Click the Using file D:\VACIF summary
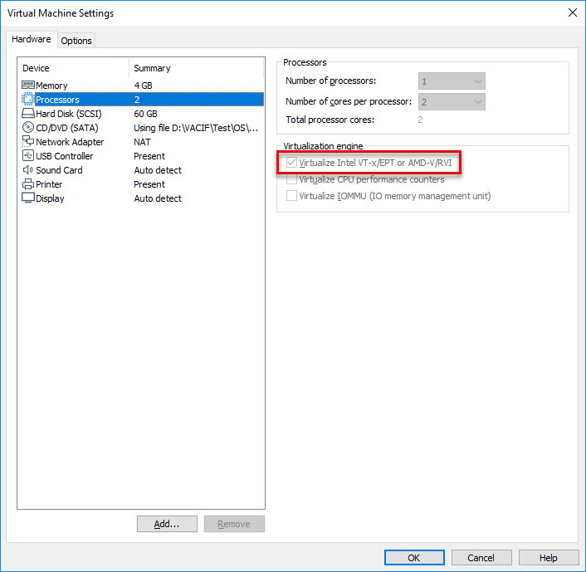 click(196, 128)
